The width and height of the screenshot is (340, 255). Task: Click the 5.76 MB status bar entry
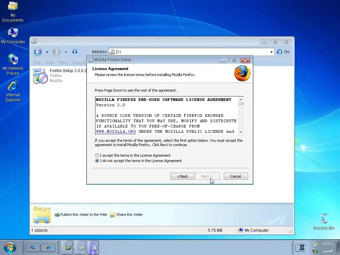pos(215,230)
